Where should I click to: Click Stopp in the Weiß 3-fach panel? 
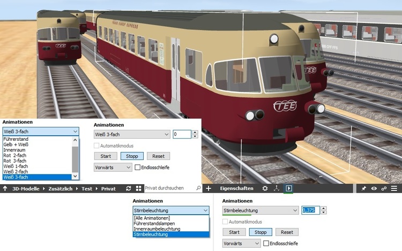[132, 156]
